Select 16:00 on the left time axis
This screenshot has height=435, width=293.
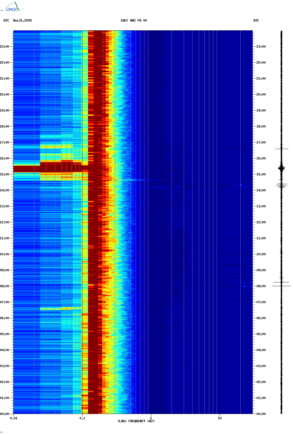(x=5, y=158)
